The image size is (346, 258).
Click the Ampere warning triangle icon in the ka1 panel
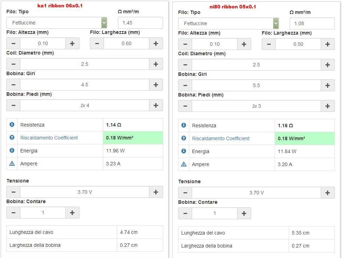pyautogui.click(x=12, y=163)
